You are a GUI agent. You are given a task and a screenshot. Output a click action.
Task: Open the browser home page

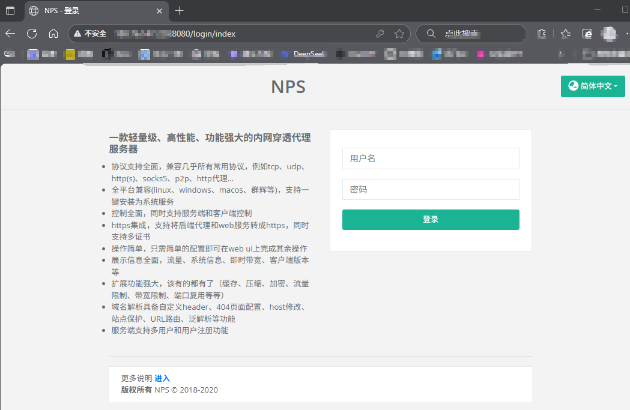pos(53,34)
